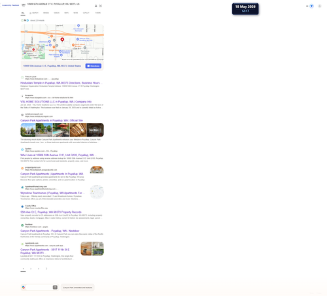
Task: Open the rewards trophy icon at top right
Action: (x=312, y=6)
